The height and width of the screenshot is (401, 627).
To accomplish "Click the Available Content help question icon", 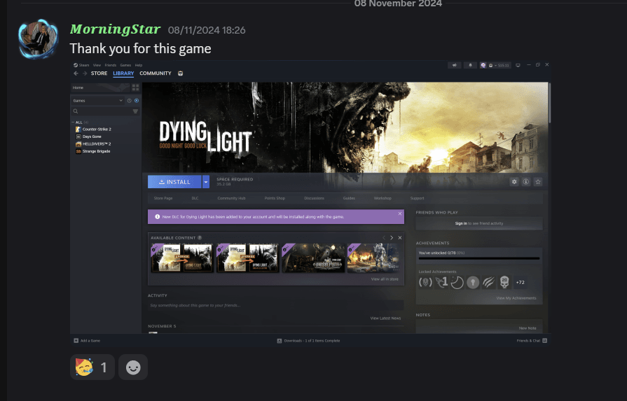I will [x=200, y=238].
